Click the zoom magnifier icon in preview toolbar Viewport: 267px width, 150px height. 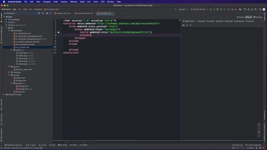(x=184, y=25)
